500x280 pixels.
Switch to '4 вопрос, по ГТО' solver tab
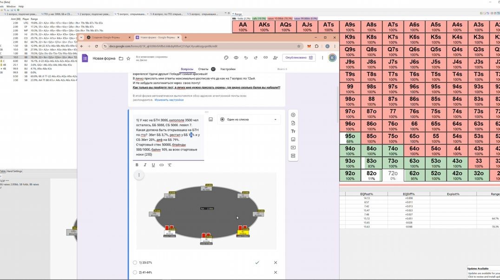pyautogui.click(x=167, y=14)
